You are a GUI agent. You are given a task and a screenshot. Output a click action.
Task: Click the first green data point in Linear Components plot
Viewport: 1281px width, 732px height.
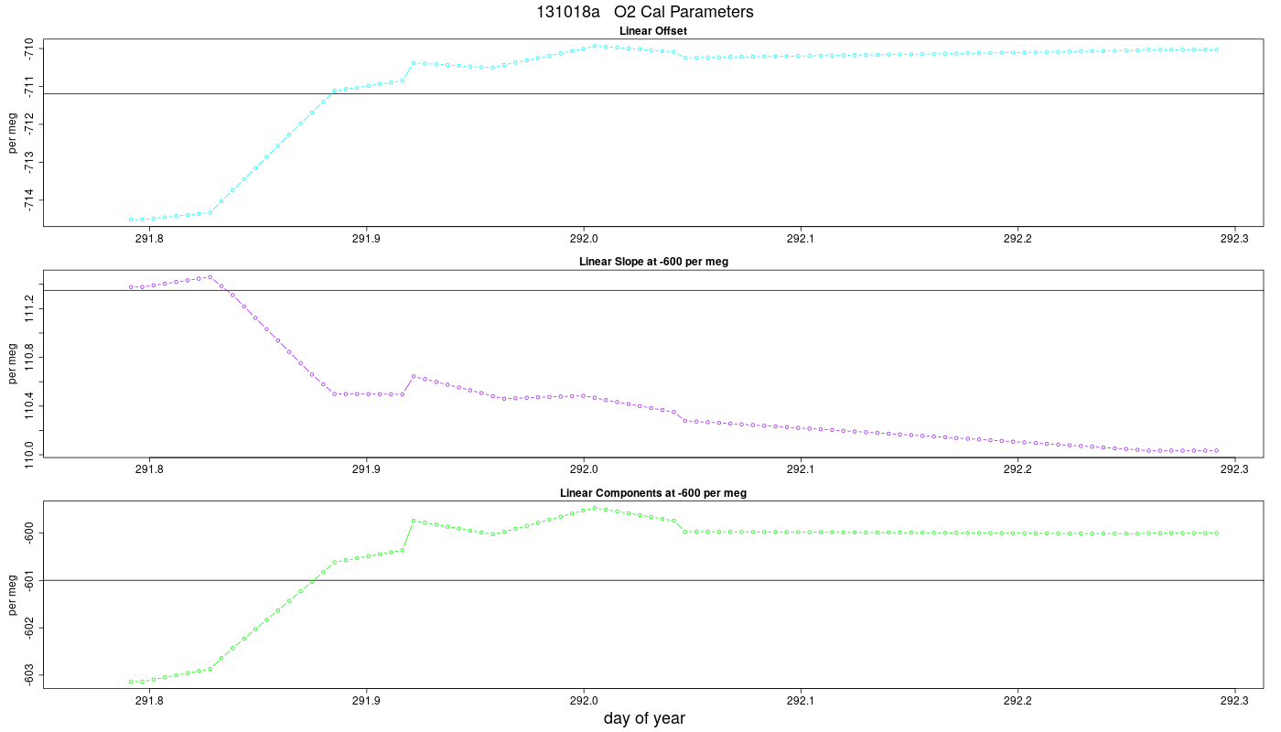pos(132,682)
